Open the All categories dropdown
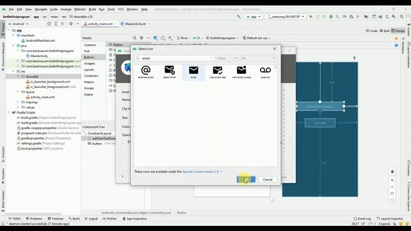Screen dimensions: 411x231 click(258, 58)
